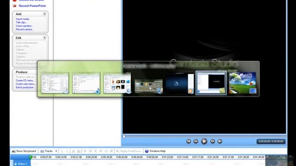The height and width of the screenshot is (166, 296).
Task: Jump to the start of the preview
Action: tap(188, 142)
